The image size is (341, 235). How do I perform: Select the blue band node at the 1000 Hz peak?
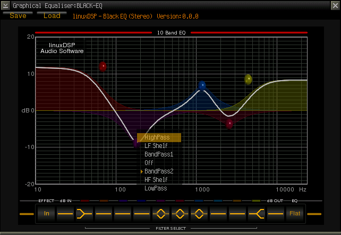point(202,85)
